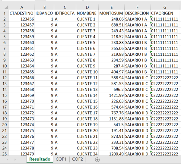
Task: Select the IDBANCO cell with value 1
Action: pos(44,19)
